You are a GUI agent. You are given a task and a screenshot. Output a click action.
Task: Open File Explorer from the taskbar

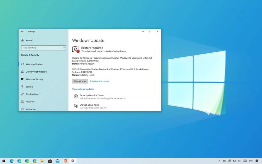42,161
